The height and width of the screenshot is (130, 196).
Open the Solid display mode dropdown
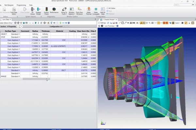tap(177, 23)
